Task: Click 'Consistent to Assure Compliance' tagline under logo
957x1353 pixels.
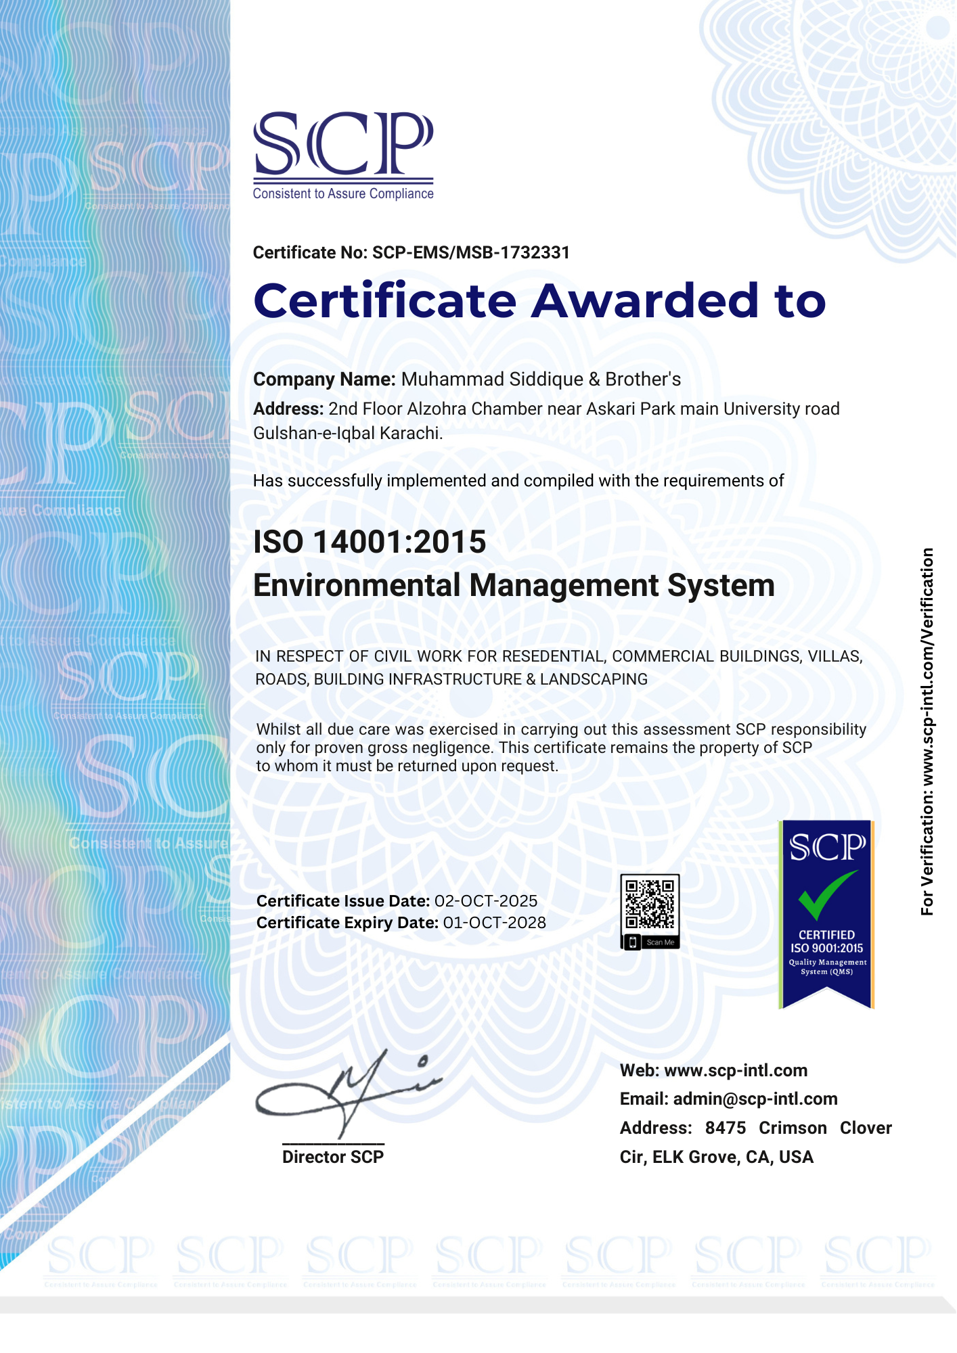Action: coord(343,193)
